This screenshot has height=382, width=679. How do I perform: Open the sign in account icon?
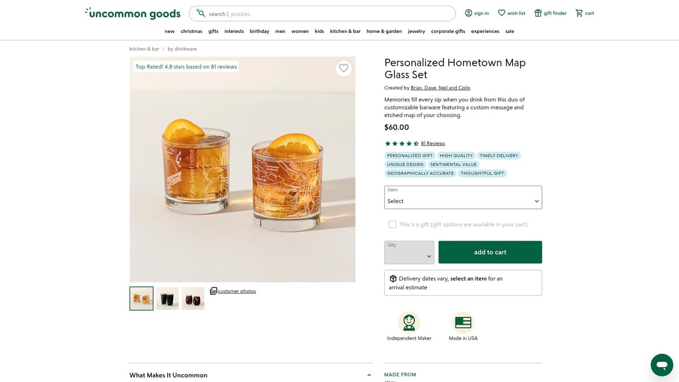[469, 12]
